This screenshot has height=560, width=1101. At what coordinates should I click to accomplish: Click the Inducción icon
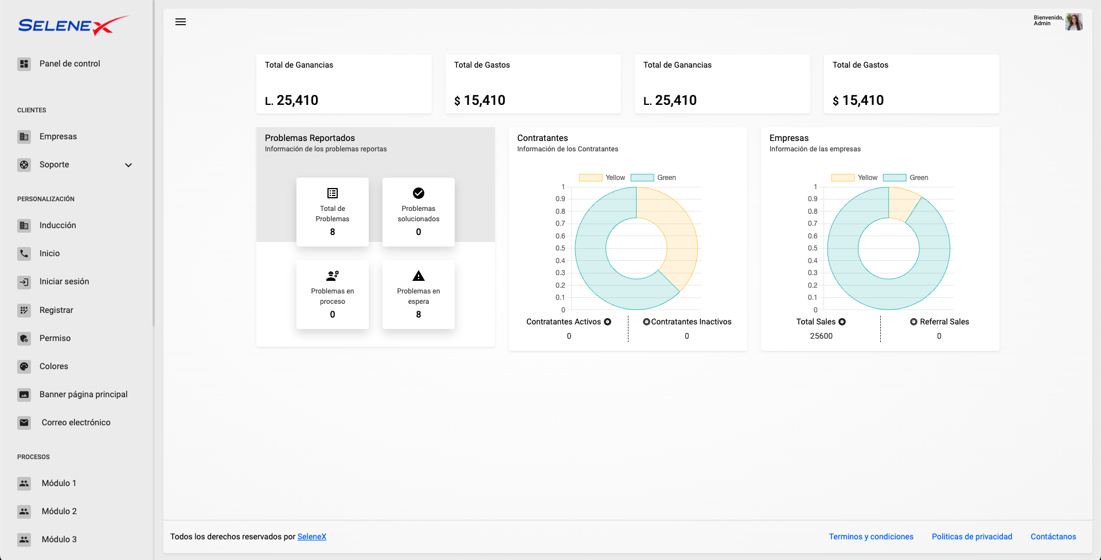pos(24,225)
